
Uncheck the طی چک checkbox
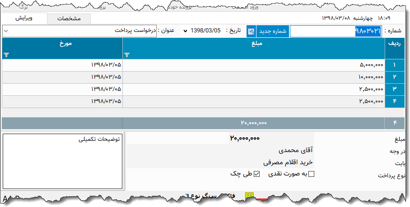(257, 174)
